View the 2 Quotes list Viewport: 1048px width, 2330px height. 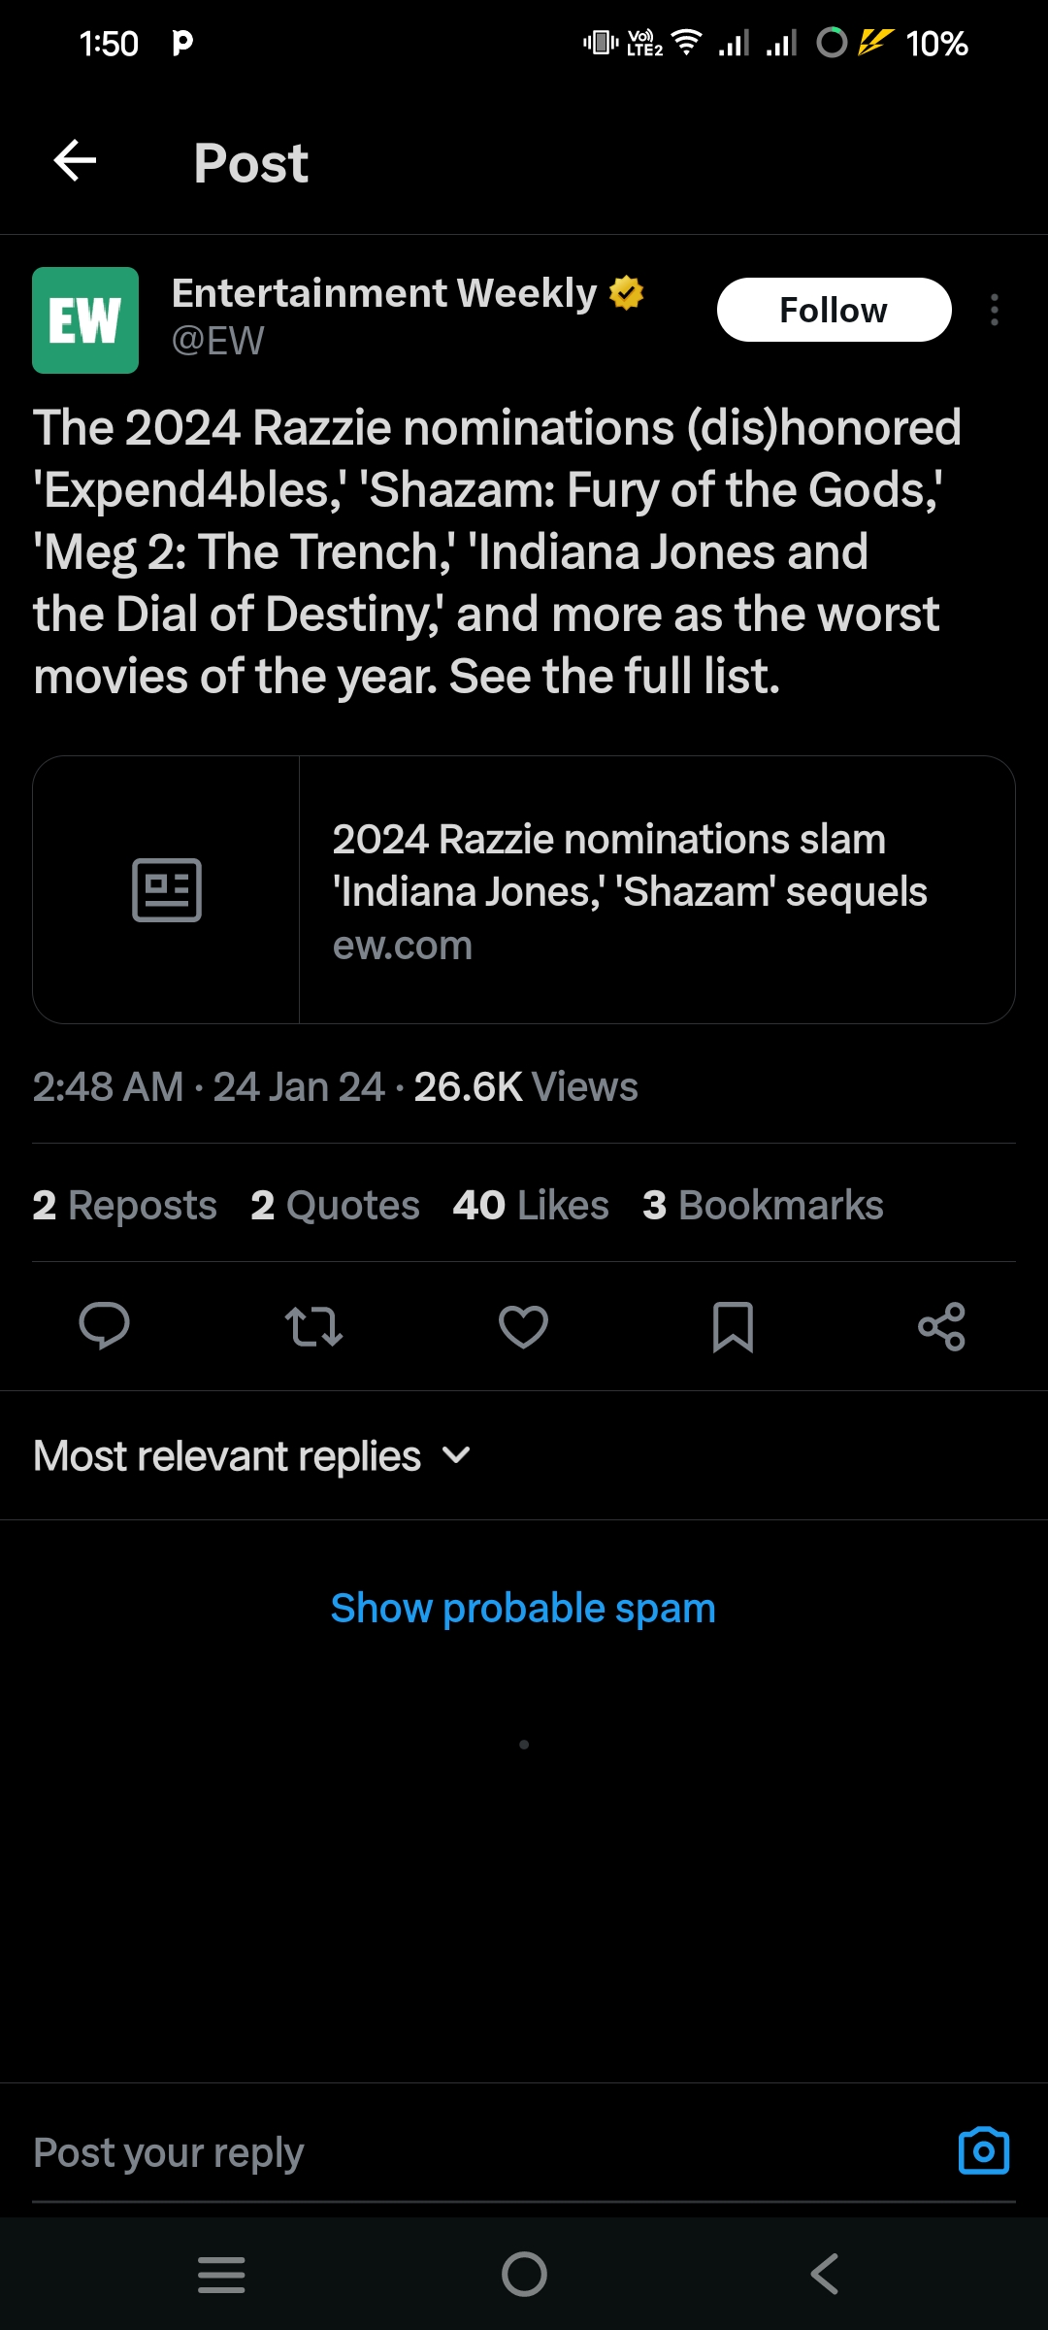(335, 1205)
